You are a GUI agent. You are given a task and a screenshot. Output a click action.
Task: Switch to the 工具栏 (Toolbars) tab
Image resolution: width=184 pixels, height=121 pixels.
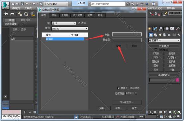[65, 15]
